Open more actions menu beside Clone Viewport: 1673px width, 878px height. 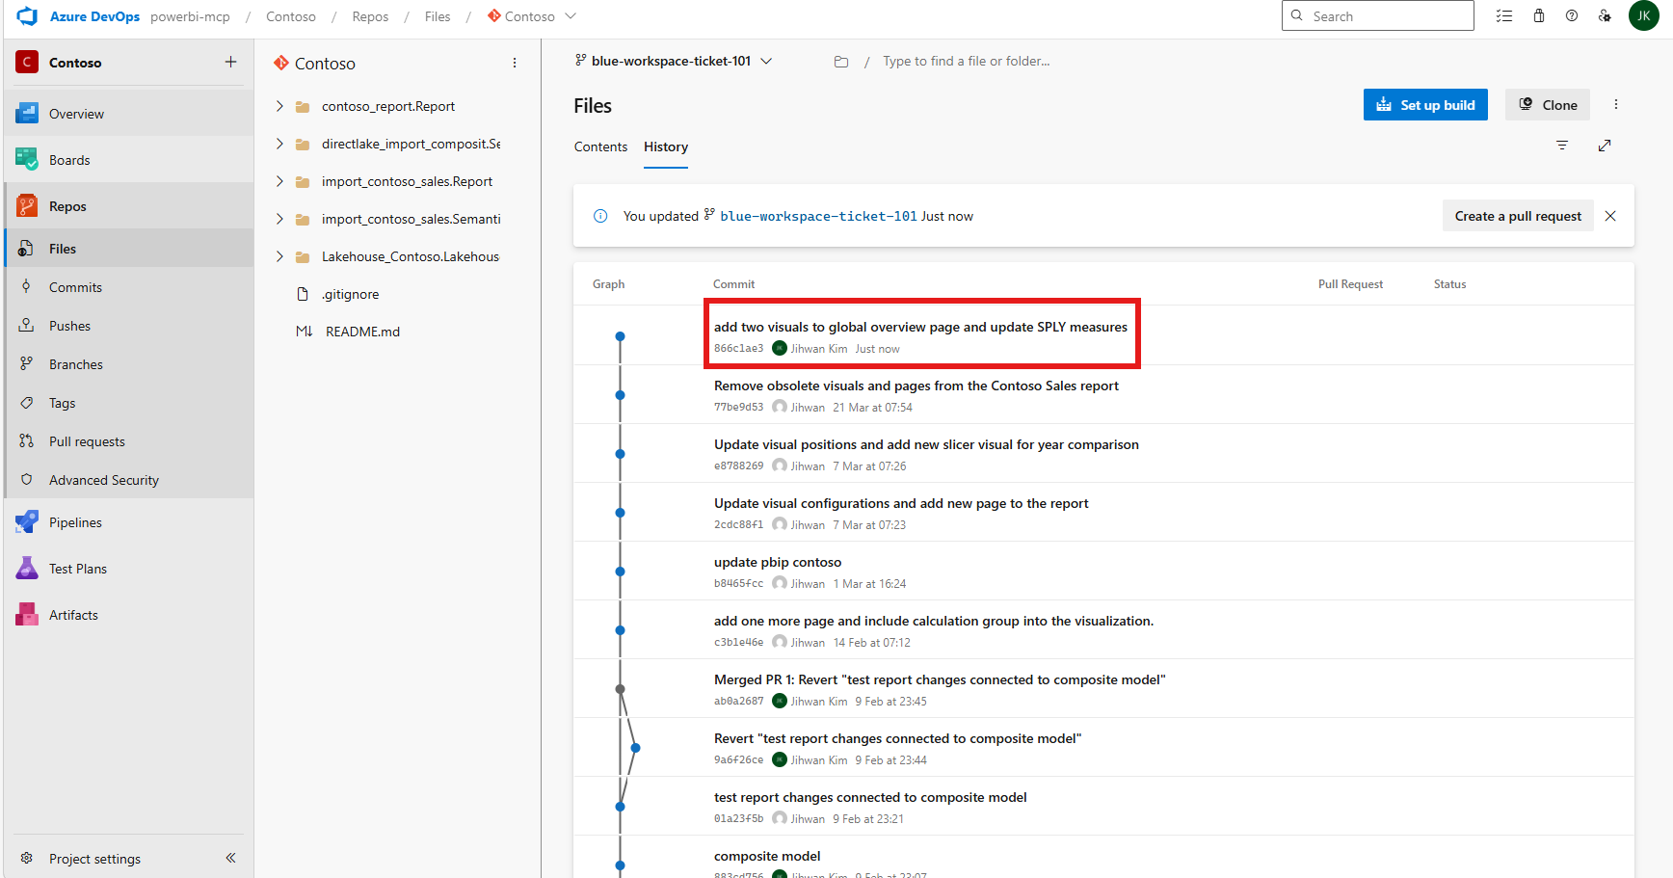1616,105
